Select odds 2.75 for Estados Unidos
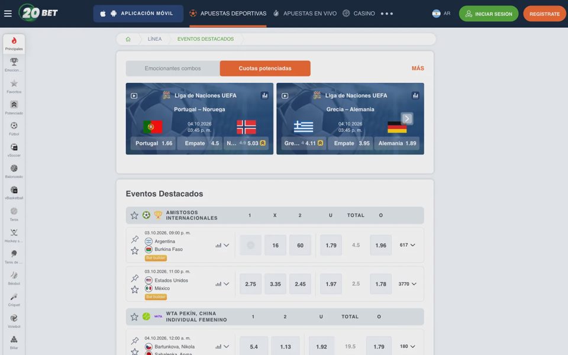Image resolution: width=568 pixels, height=355 pixels. [250, 284]
